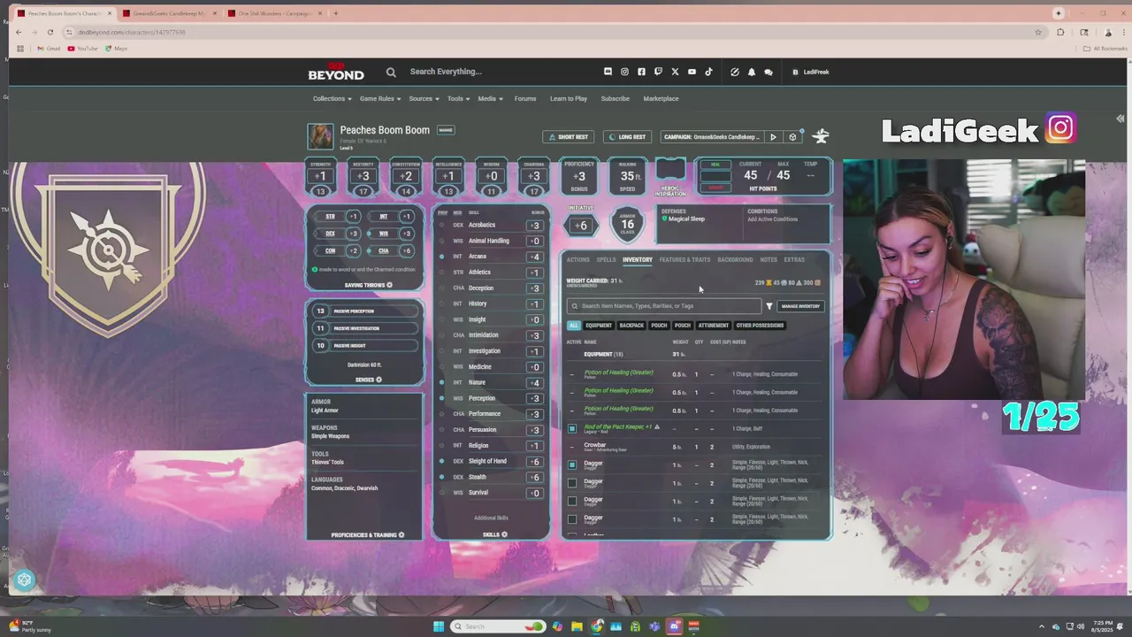This screenshot has width=1132, height=637.
Task: Toggle the Rod of the Pact Keeper checkbox
Action: point(572,428)
